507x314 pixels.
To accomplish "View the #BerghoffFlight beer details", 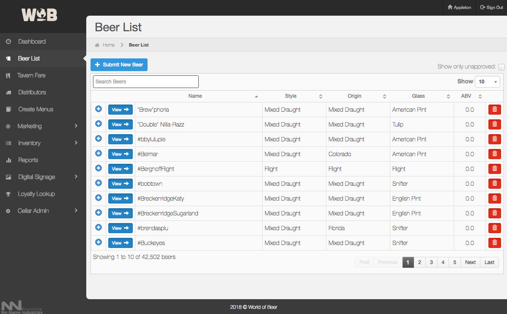I will pyautogui.click(x=120, y=169).
